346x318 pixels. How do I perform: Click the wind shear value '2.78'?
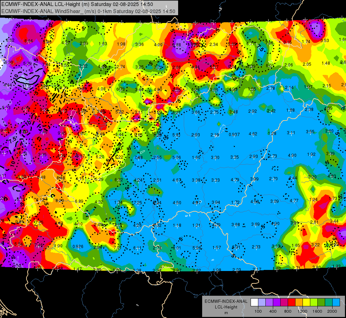270,88
